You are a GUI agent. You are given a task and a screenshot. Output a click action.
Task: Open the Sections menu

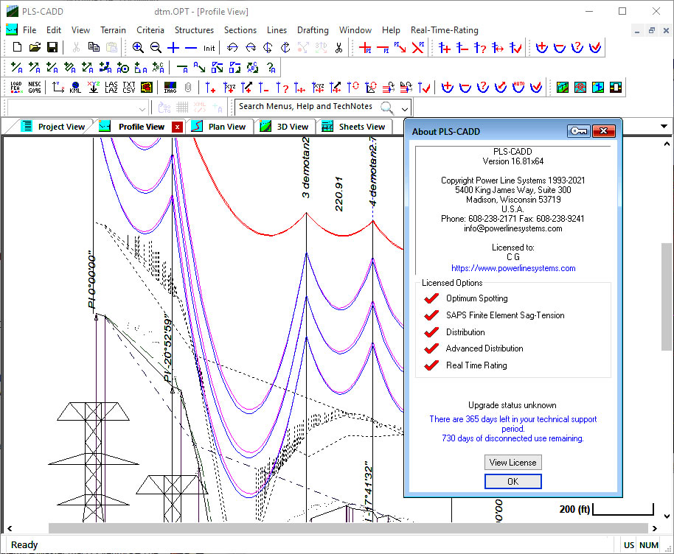(240, 30)
